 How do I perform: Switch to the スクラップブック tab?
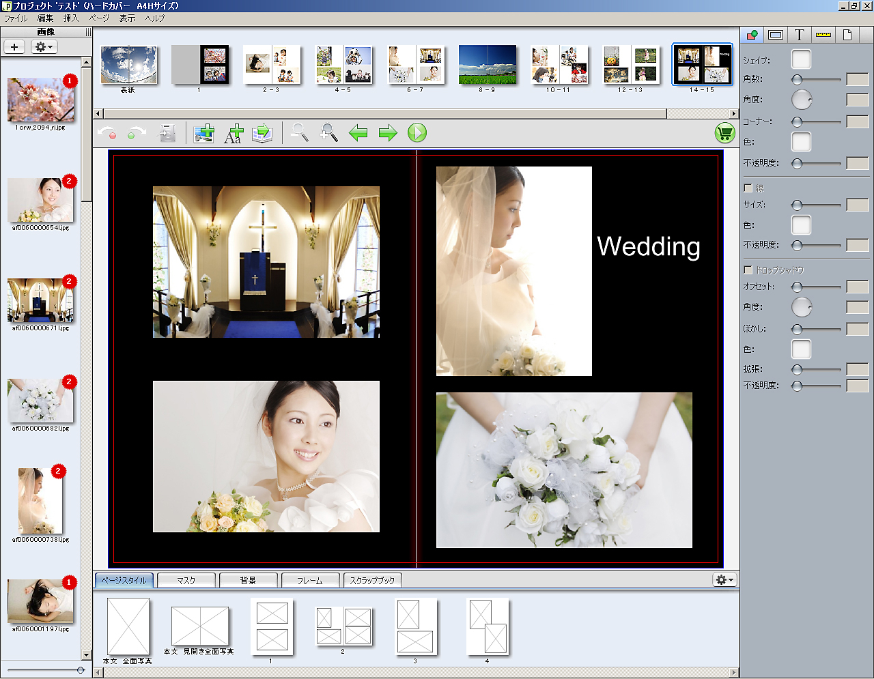click(x=372, y=580)
